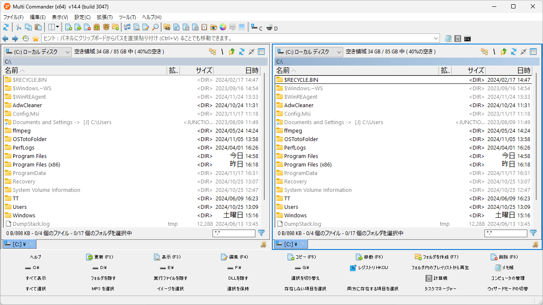Click the magnifying glass search icon
The image size is (543, 305).
[x=155, y=27]
